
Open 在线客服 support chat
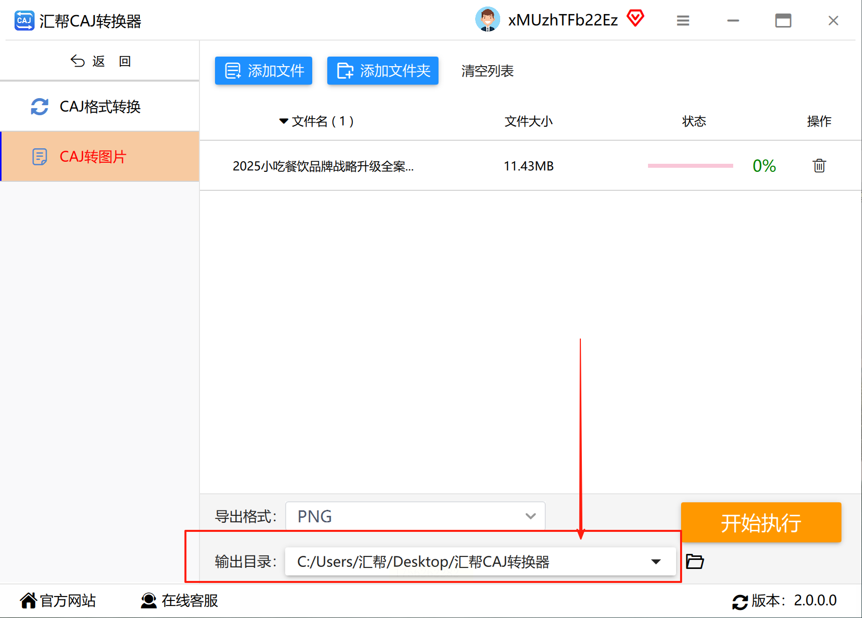(179, 600)
